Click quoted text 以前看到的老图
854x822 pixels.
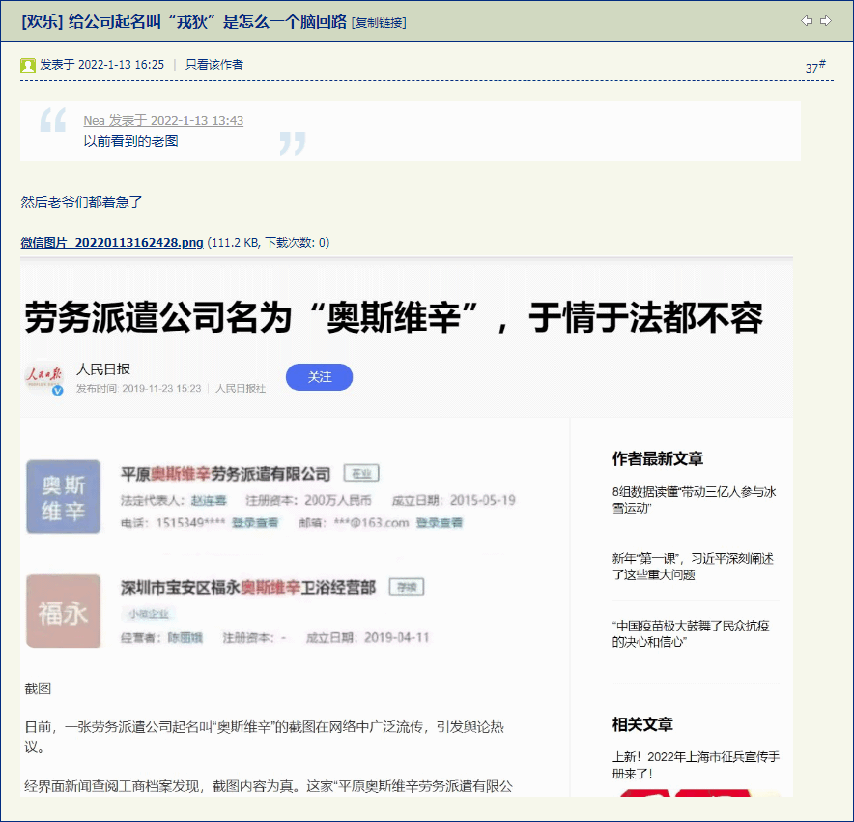[130, 141]
